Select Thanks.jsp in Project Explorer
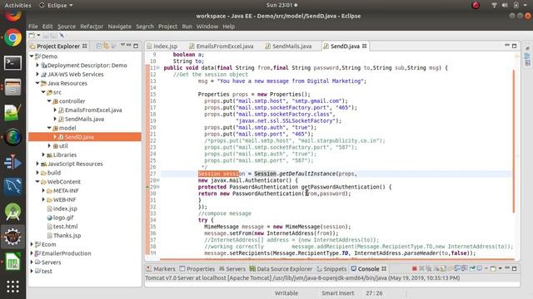 point(67,235)
